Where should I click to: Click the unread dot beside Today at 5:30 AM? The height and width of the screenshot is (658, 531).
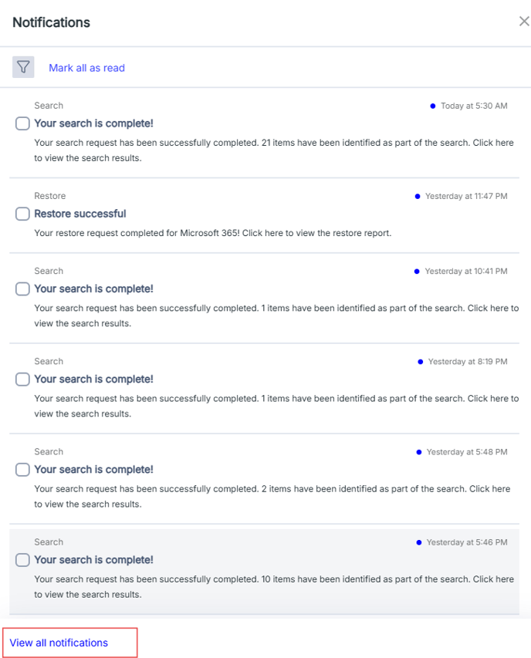tap(432, 106)
